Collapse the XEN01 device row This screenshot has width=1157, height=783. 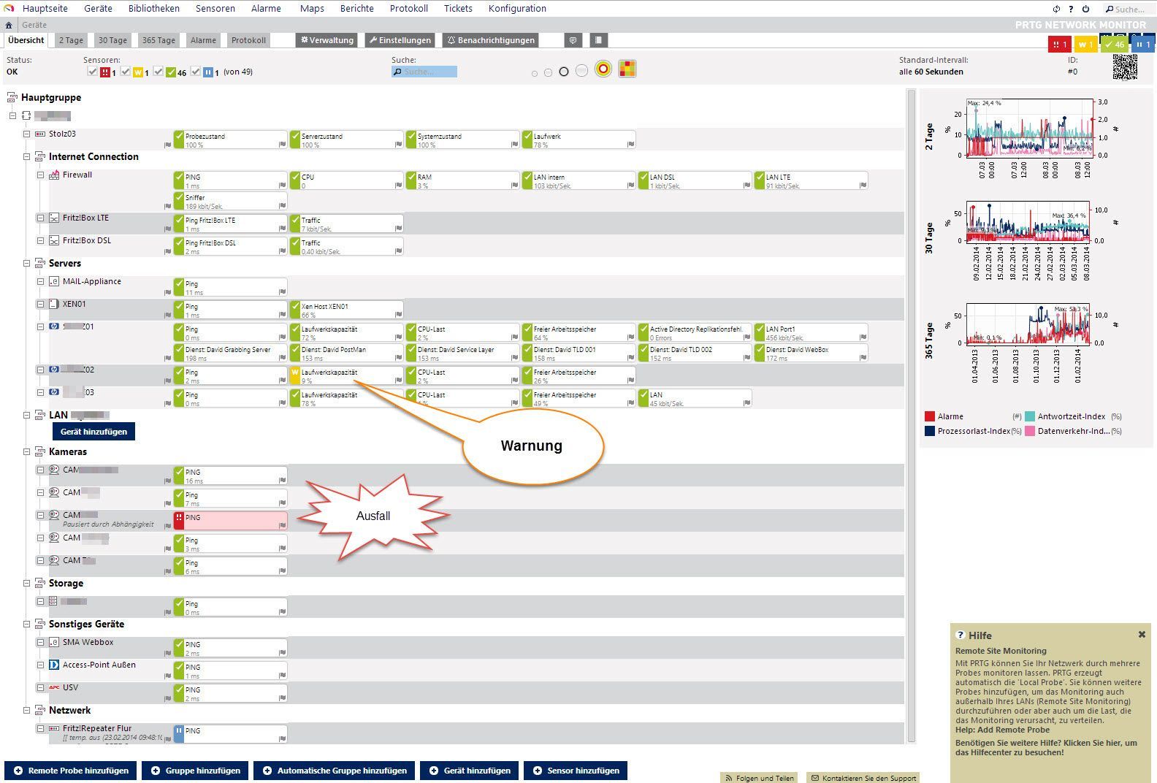[x=41, y=305]
